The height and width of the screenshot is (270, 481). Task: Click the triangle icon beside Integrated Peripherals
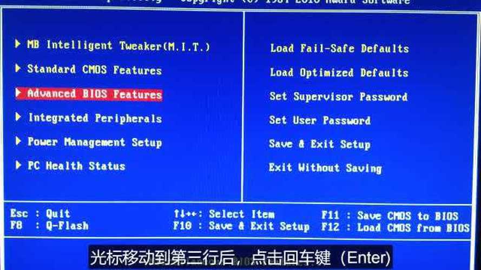18,117
